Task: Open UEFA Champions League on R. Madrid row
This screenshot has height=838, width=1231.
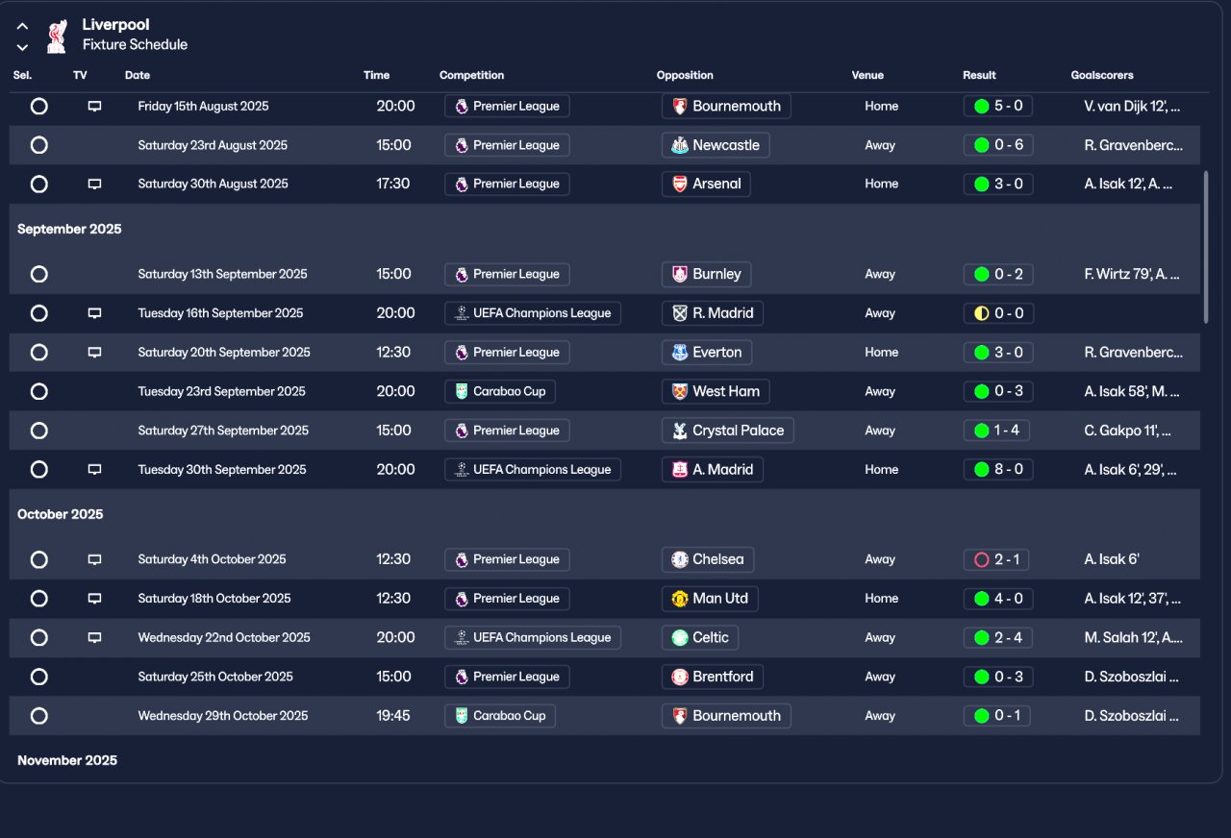Action: tap(533, 313)
